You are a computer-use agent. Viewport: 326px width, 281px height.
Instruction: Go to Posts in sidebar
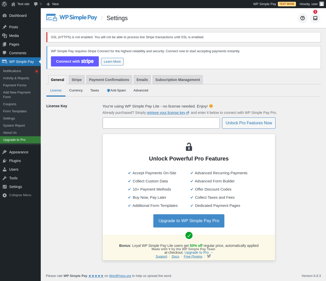(20, 27)
